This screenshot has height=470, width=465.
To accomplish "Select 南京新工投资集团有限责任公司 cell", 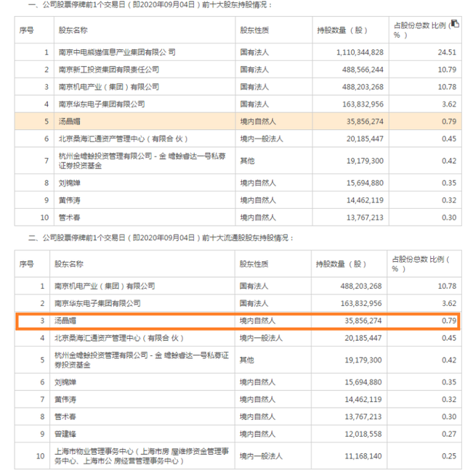I will click(109, 70).
